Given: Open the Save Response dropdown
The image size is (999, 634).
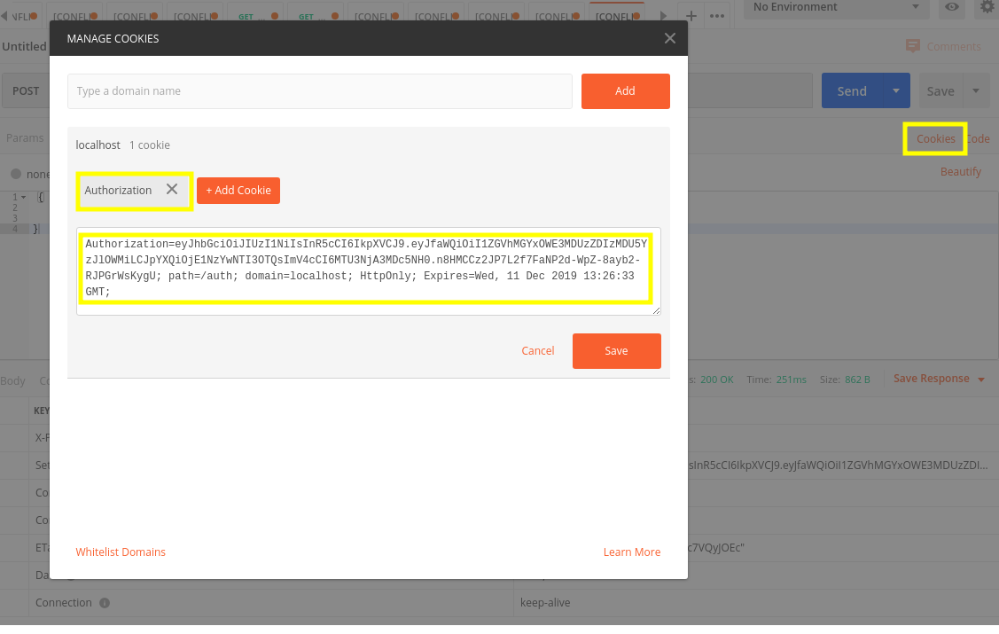Looking at the screenshot, I should pos(939,380).
